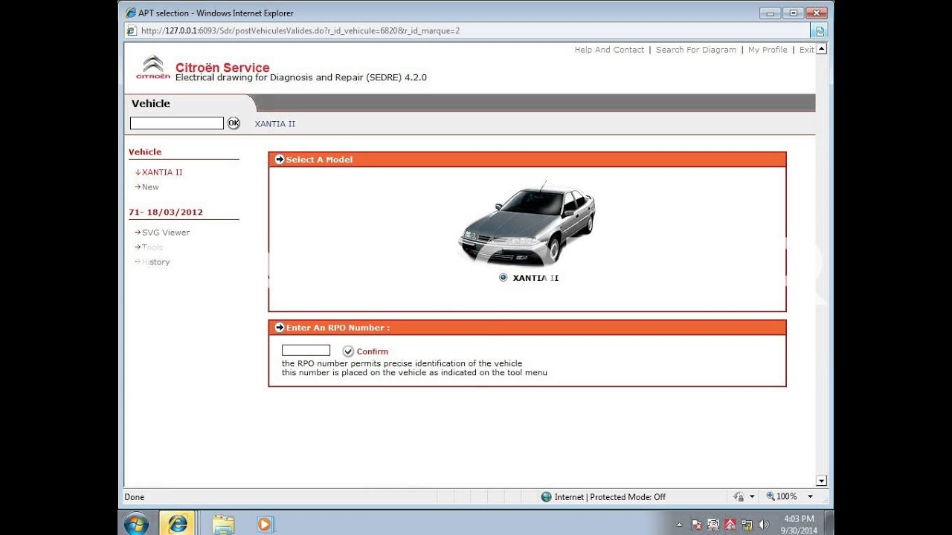Screen dimensions: 952x535
Task: Click the Confirm checkmark icon
Action: [348, 351]
